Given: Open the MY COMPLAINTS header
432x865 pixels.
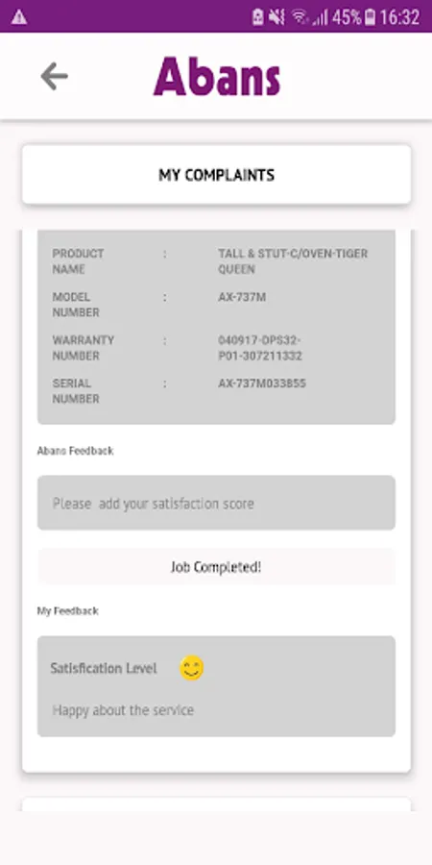Looking at the screenshot, I should click(x=217, y=175).
